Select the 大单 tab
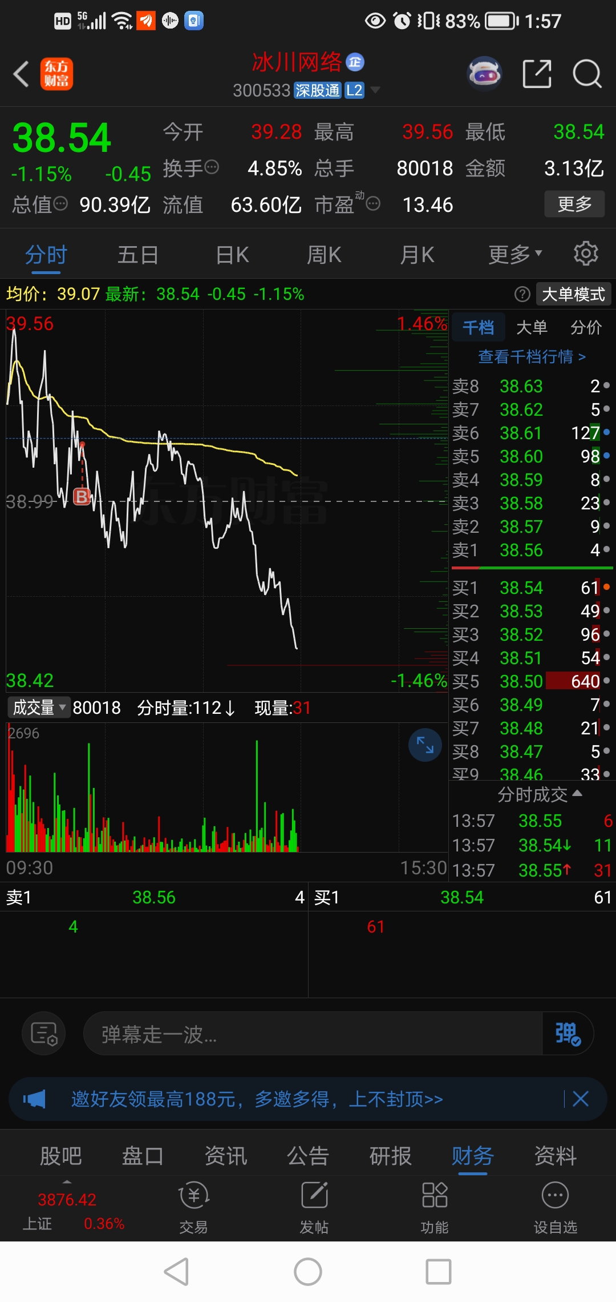Image resolution: width=616 pixels, height=1302 pixels. pyautogui.click(x=532, y=327)
